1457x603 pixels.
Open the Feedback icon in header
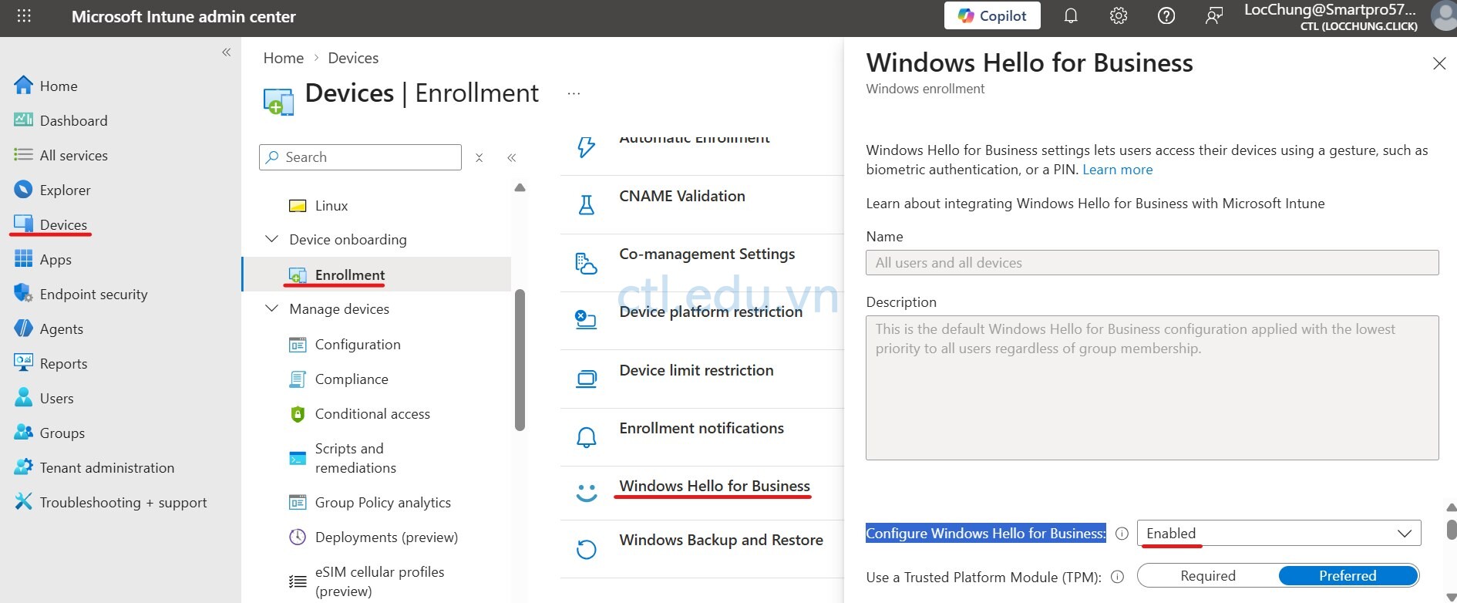coord(1214,16)
